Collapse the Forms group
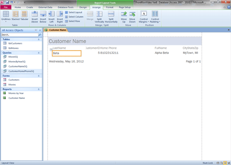 click(x=39, y=76)
